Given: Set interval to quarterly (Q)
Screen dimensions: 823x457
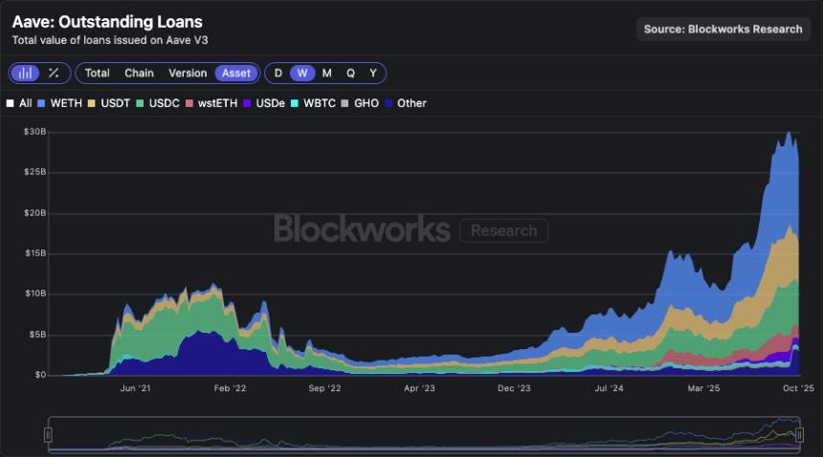Looking at the screenshot, I should 350,73.
